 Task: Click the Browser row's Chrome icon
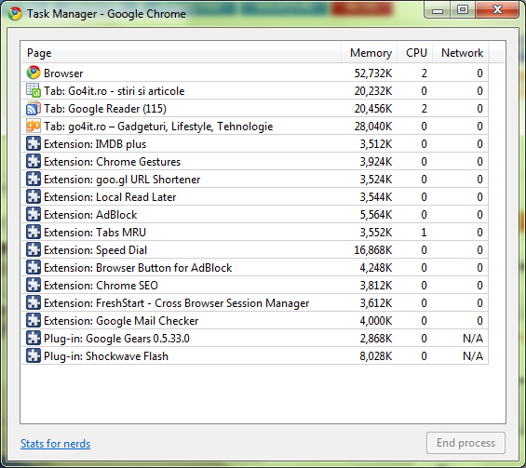pos(34,73)
